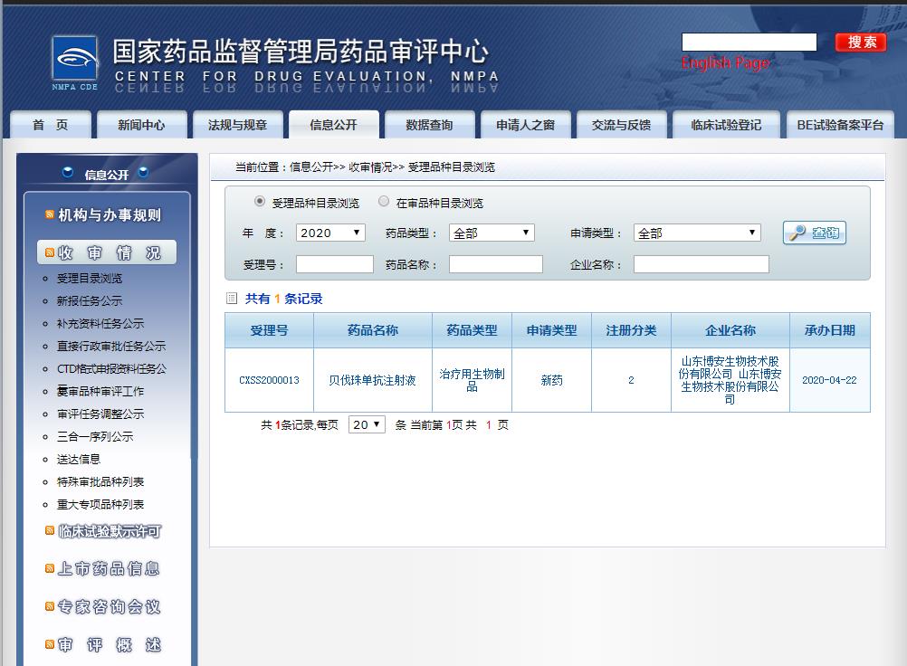Click the 药品名称 column header

[x=373, y=330]
